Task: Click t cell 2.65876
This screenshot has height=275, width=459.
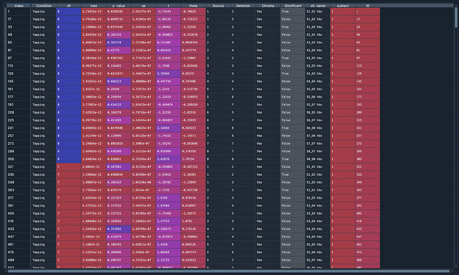Action: pyautogui.click(x=168, y=159)
